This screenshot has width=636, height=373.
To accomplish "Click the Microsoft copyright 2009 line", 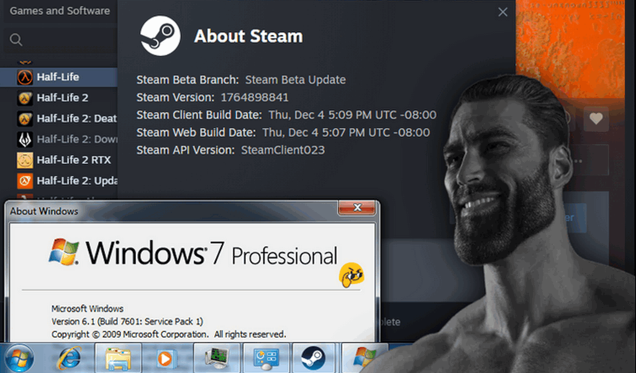I will 168,334.
